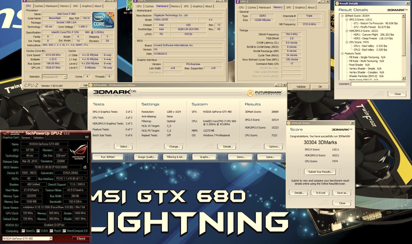The width and height of the screenshot is (412, 244).
Task: Toggle the CUDA checkbox
Action: pos(38,231)
